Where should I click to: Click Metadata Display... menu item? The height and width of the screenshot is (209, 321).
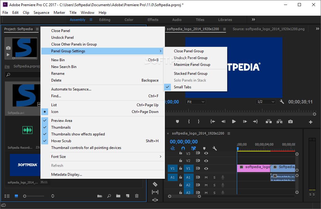[103, 175]
